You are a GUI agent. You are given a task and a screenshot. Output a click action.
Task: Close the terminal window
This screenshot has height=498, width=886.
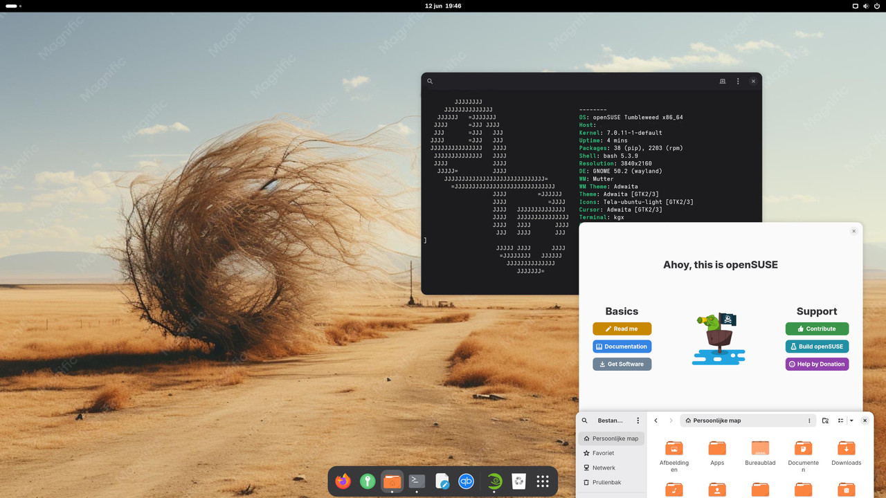pyautogui.click(x=753, y=81)
